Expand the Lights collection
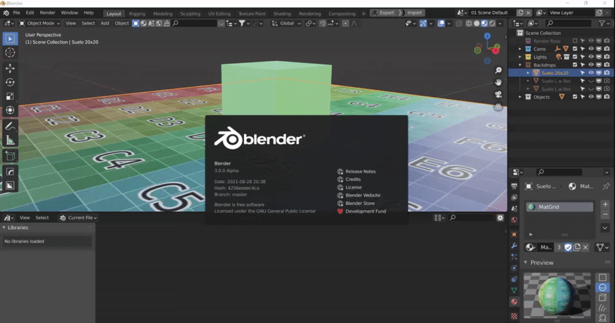Screen dimensions: 615x323 click(x=520, y=56)
